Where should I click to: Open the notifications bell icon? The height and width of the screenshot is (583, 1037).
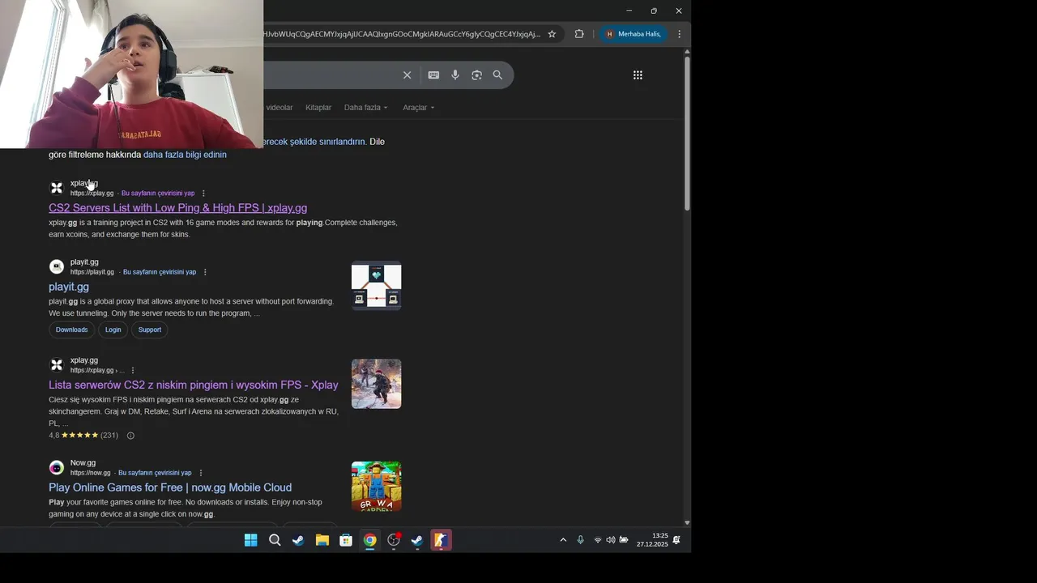(x=676, y=540)
